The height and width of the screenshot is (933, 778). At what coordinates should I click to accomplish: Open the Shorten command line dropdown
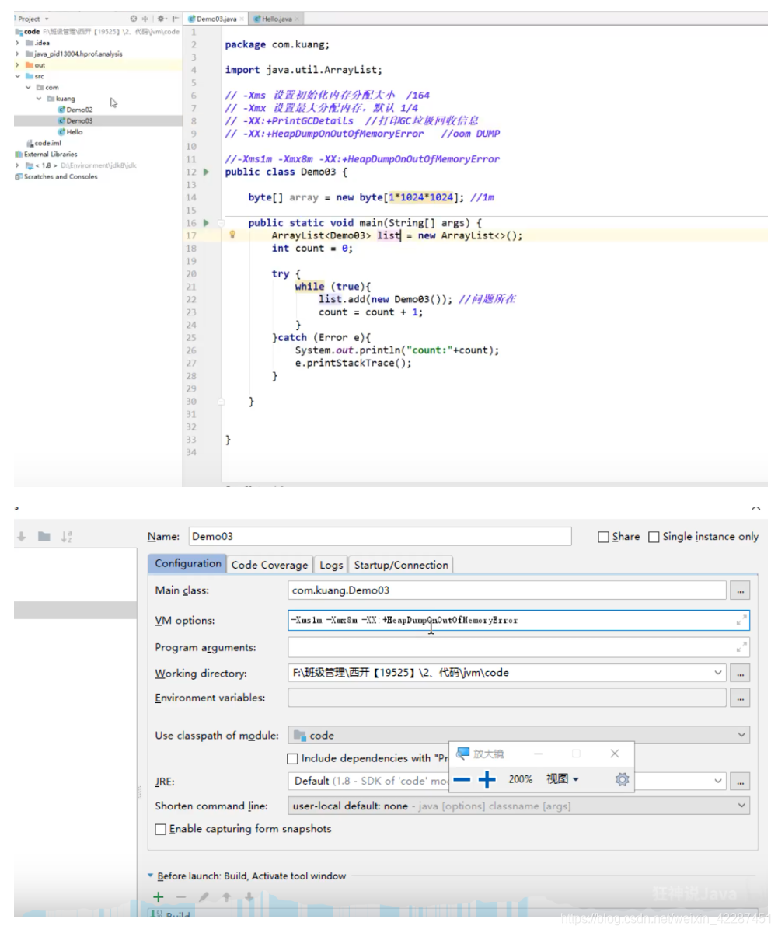point(742,806)
